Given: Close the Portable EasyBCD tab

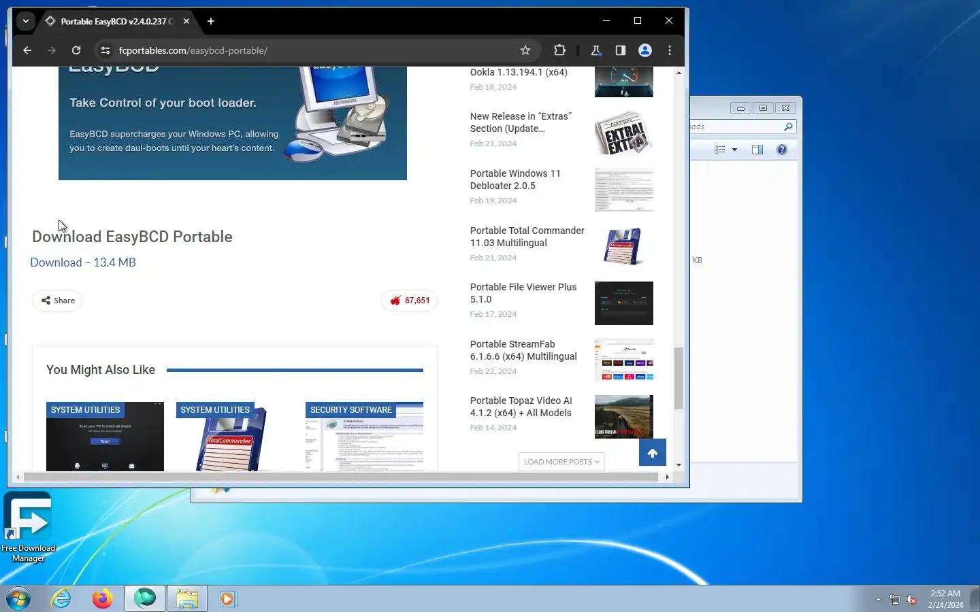Looking at the screenshot, I should point(186,21).
